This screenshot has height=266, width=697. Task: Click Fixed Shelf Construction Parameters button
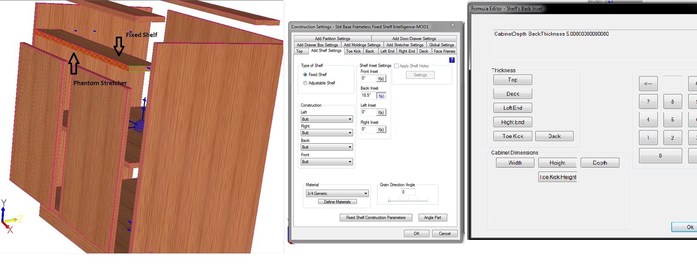(376, 218)
